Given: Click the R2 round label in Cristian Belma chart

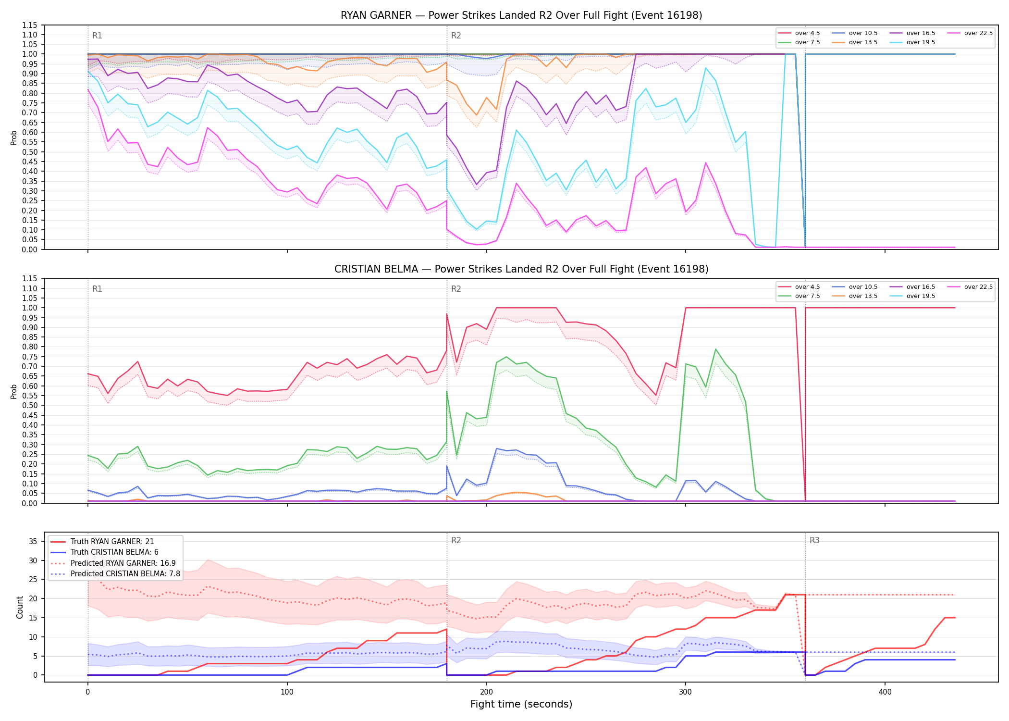Looking at the screenshot, I should click(x=456, y=289).
